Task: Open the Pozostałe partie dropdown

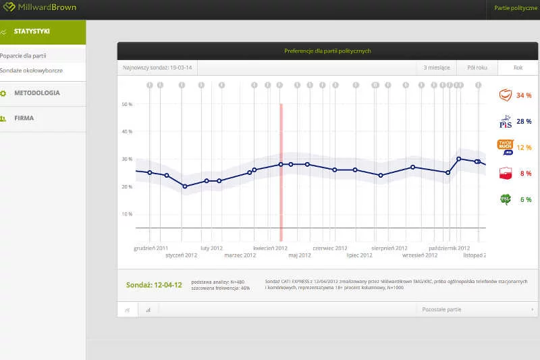Action: click(x=477, y=310)
